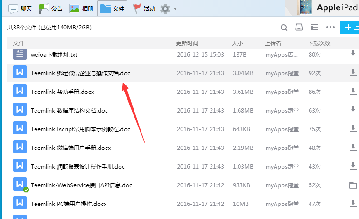Image resolution: width=359 pixels, height=219 pixels.
Task: Click downloaded Word icon of WebService接口API信息.doc
Action: pyautogui.click(x=20, y=184)
